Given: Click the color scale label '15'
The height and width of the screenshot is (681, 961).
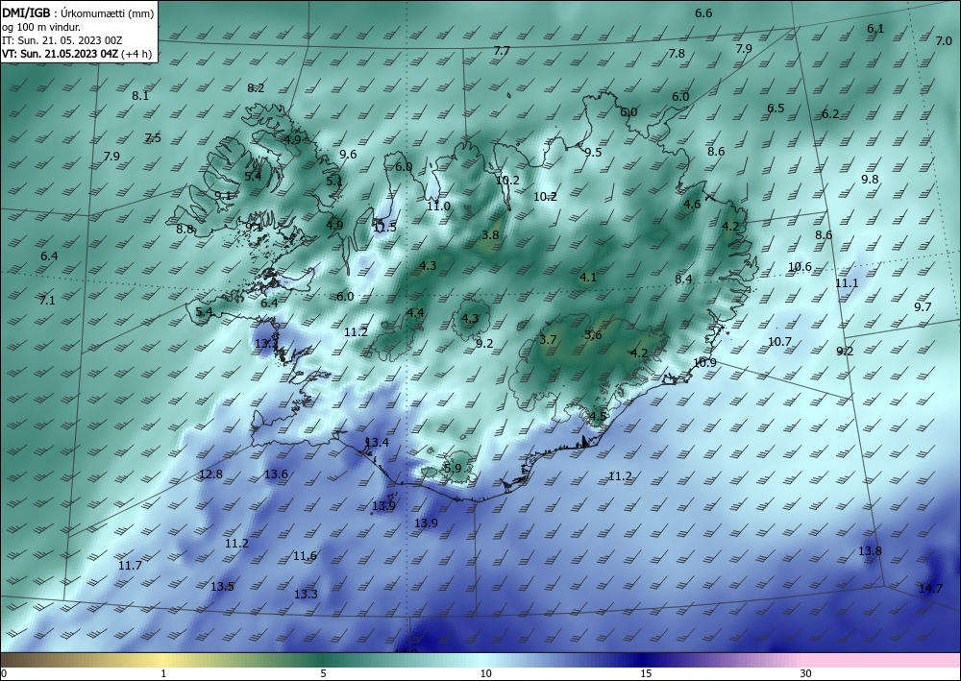Looking at the screenshot, I should click(646, 674).
